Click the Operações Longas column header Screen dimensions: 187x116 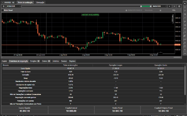116,65
